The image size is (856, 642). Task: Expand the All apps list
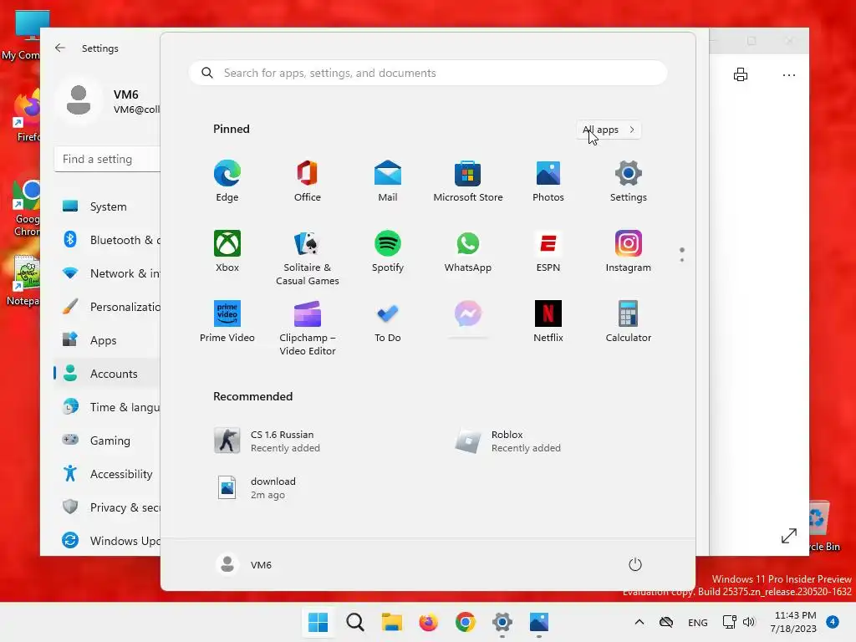(x=609, y=130)
